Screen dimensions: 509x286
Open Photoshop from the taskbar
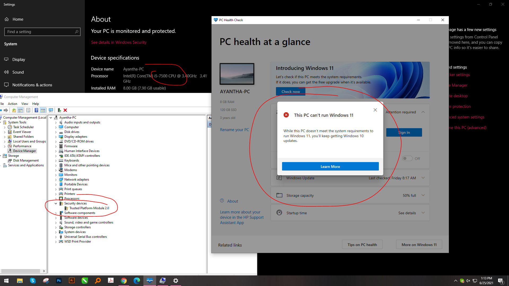(x=59, y=281)
